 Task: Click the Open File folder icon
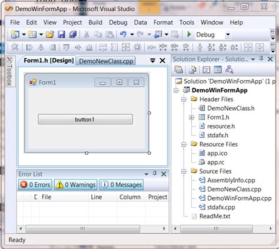(x=50, y=35)
